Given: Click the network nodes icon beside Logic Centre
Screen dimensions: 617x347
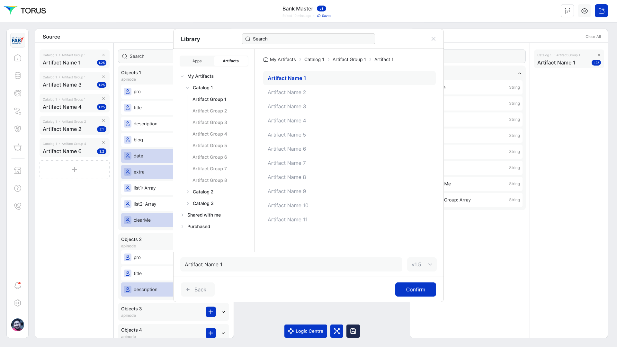Looking at the screenshot, I should click(x=336, y=331).
